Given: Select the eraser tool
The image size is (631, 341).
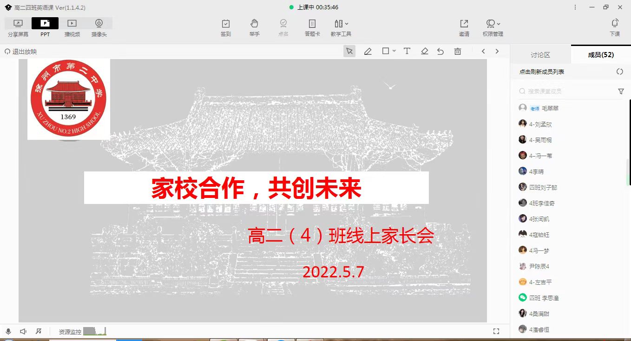Looking at the screenshot, I should [x=424, y=51].
